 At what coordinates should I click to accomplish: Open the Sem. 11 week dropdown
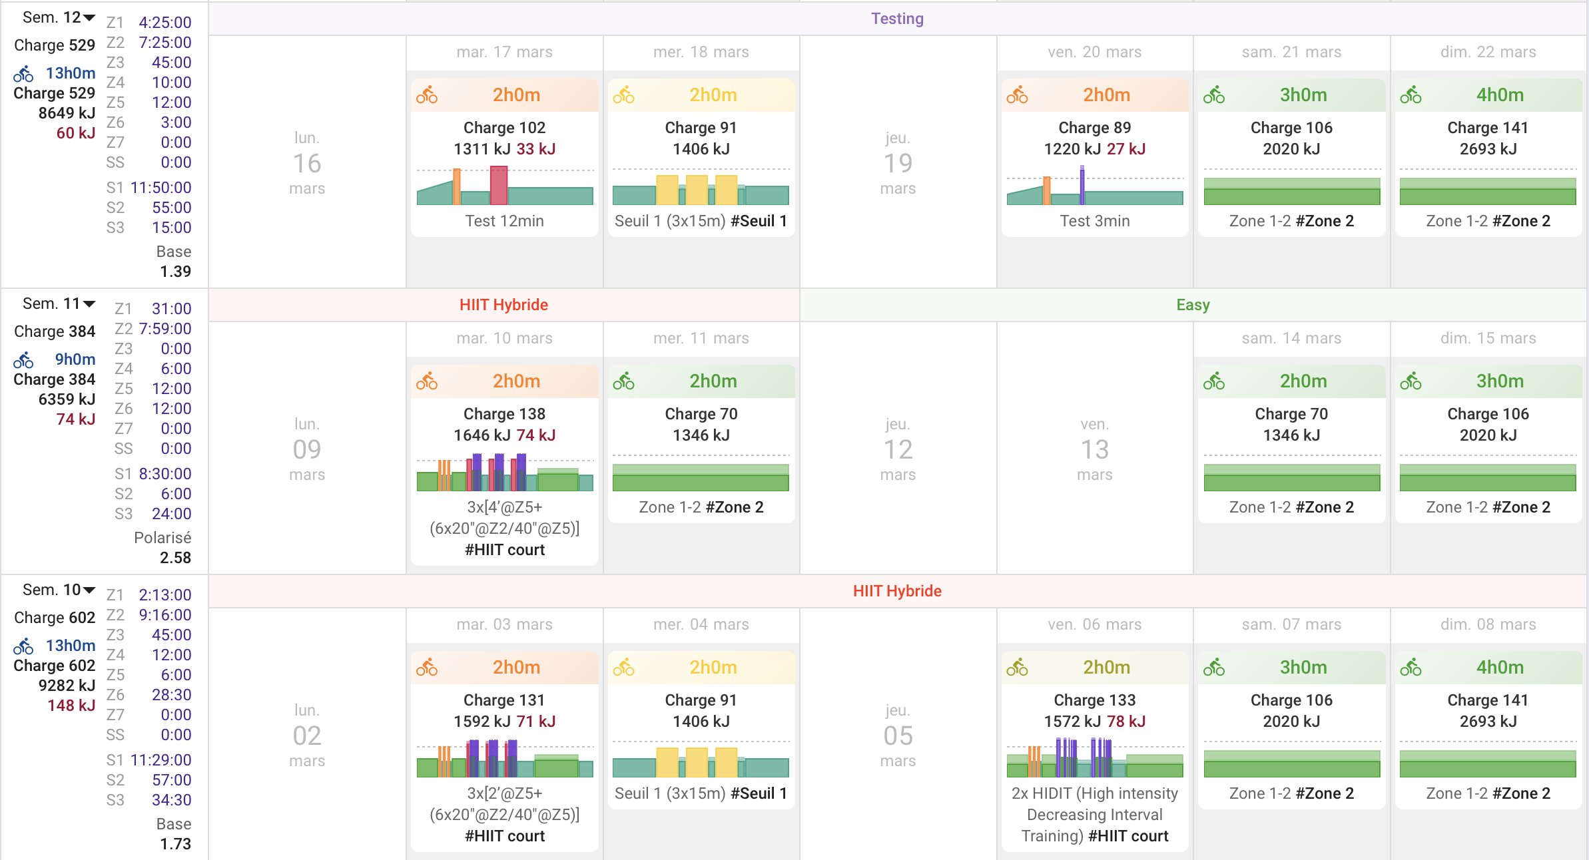point(89,304)
